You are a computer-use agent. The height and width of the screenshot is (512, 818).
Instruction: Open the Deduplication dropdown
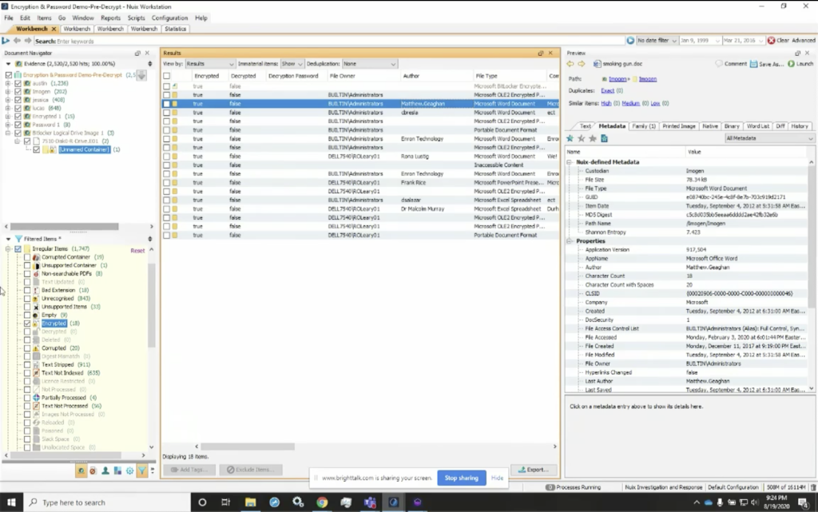[369, 64]
